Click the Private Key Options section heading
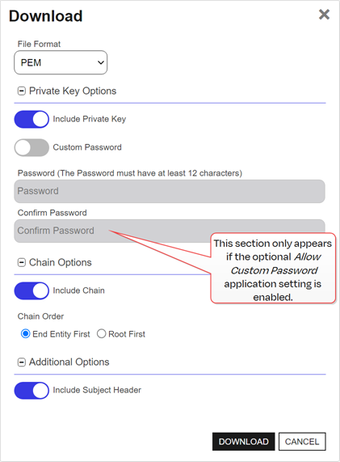 (73, 91)
